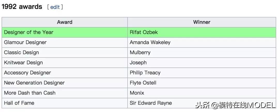Click the Philip Treacy winner cell
This screenshot has height=112, width=279.
click(145, 73)
